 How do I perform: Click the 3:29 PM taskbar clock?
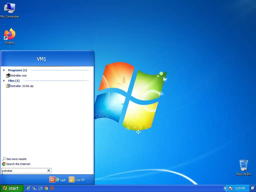(240, 188)
